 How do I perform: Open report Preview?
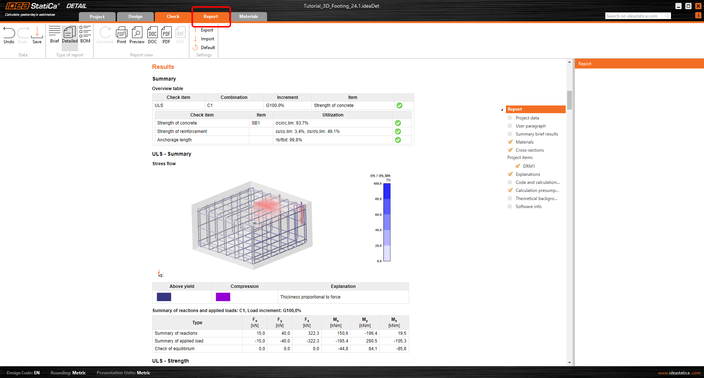(x=137, y=35)
